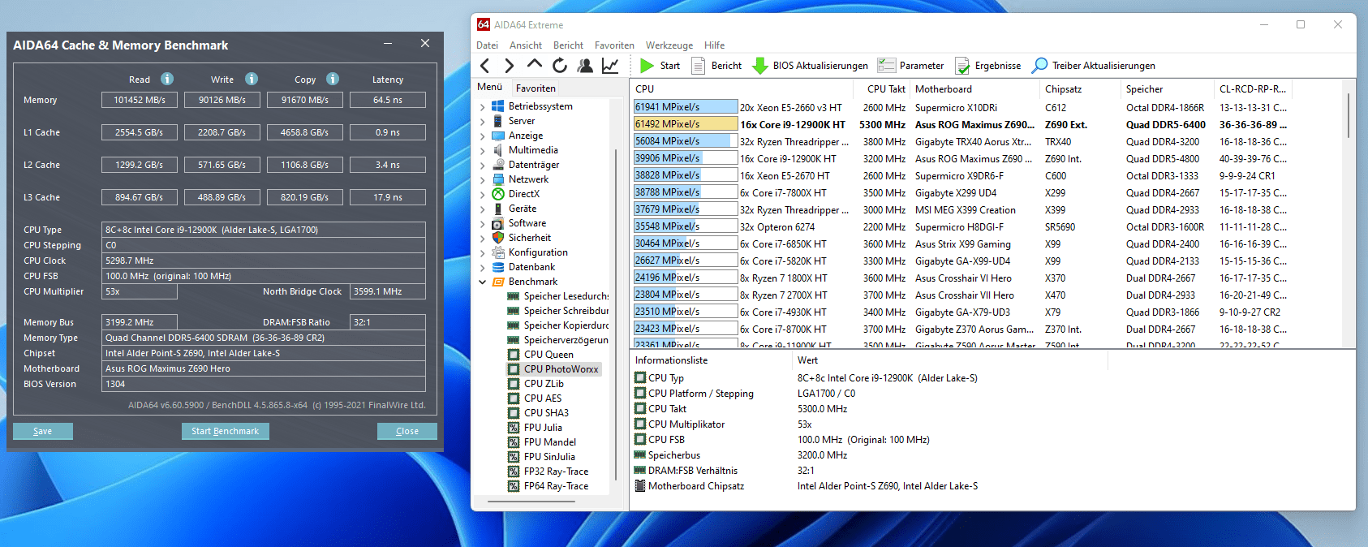Click the info icon next to Read
This screenshot has width=1368, height=547.
pos(167,79)
